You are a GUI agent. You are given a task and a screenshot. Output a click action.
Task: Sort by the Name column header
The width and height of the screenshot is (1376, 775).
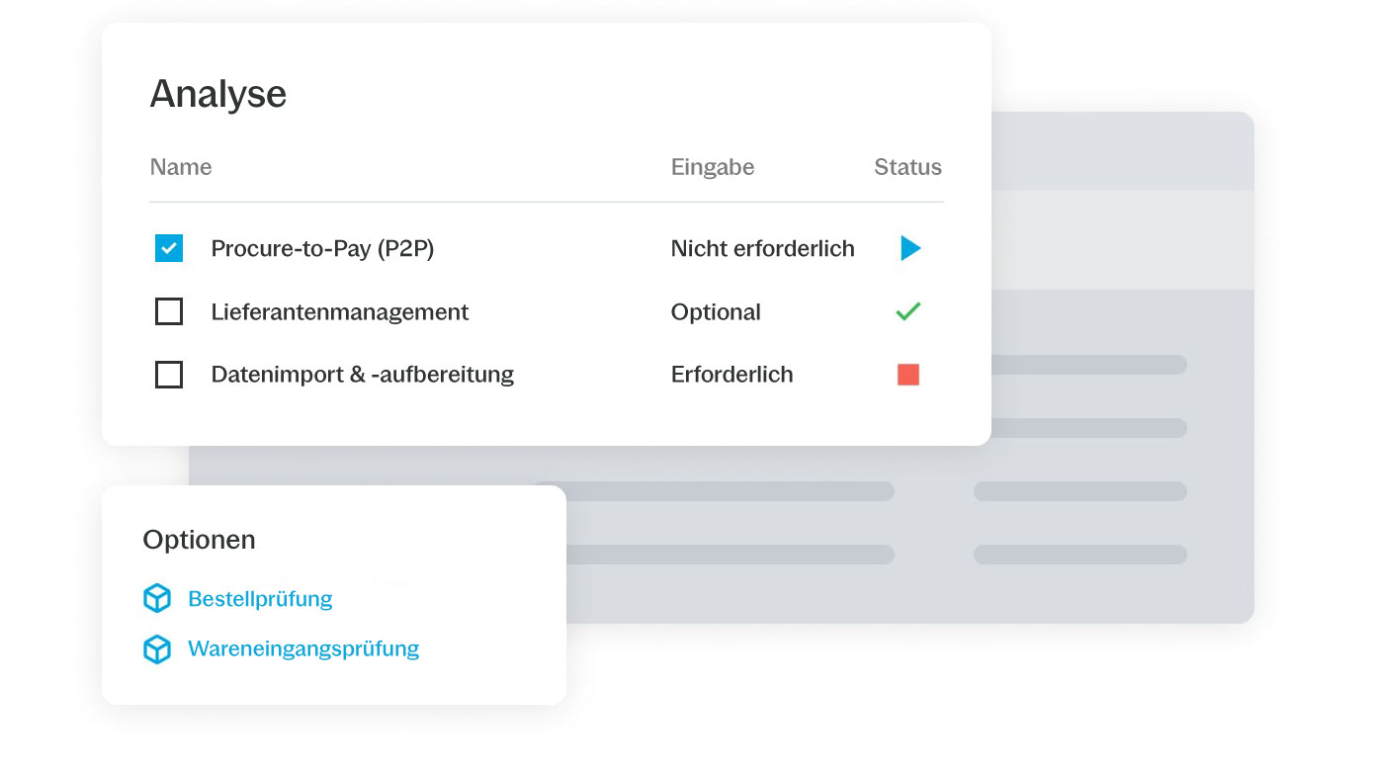coord(181,167)
